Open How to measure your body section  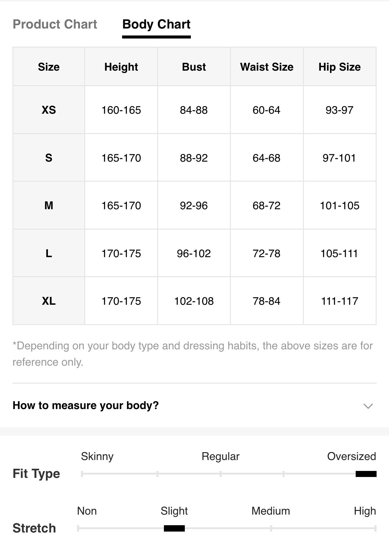[194, 405]
